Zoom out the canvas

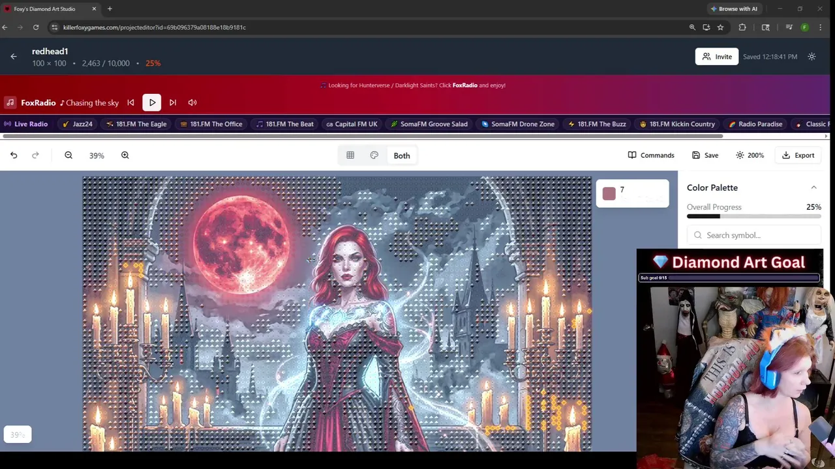pyautogui.click(x=68, y=155)
